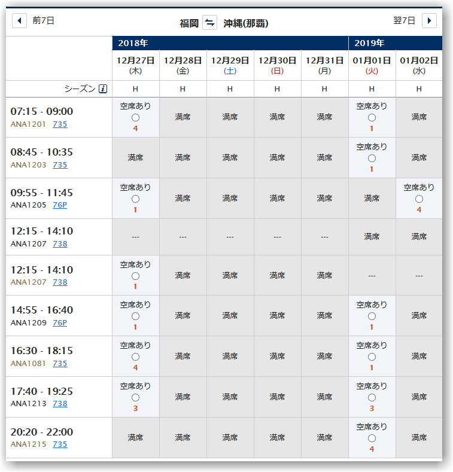The height and width of the screenshot is (472, 453).
Task: Click the 満席 cell for ANA1215 on 01月02日
Action: 419,437
